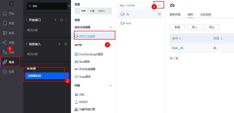234x113 pixels.
Task: Focus the connector search input field
Action: [135, 5]
